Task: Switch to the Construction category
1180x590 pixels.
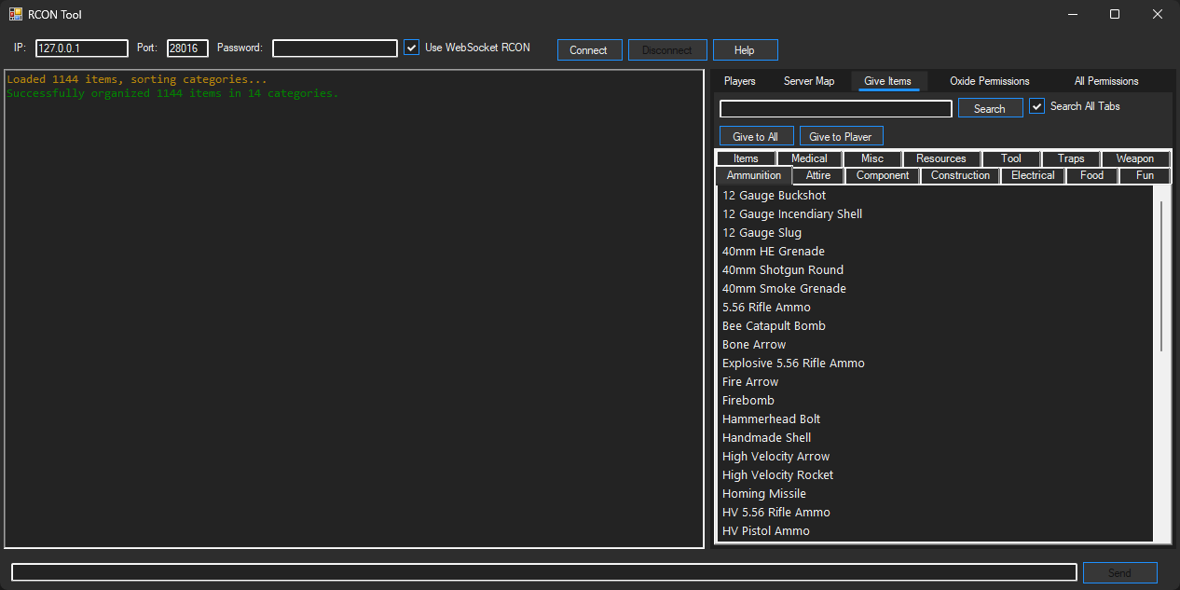Action: pos(959,175)
